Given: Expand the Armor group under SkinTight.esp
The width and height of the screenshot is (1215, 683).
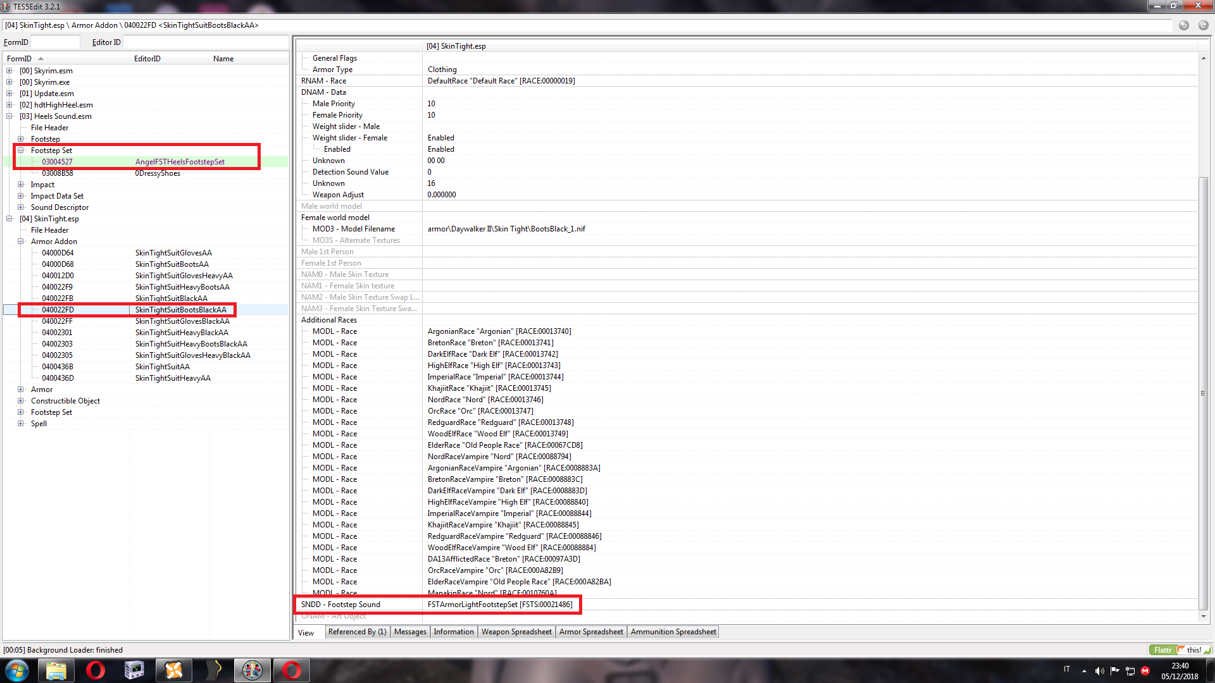Looking at the screenshot, I should [21, 390].
